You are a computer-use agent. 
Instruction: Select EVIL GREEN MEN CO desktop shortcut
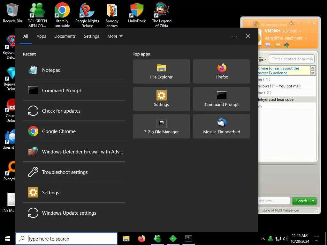point(37,15)
